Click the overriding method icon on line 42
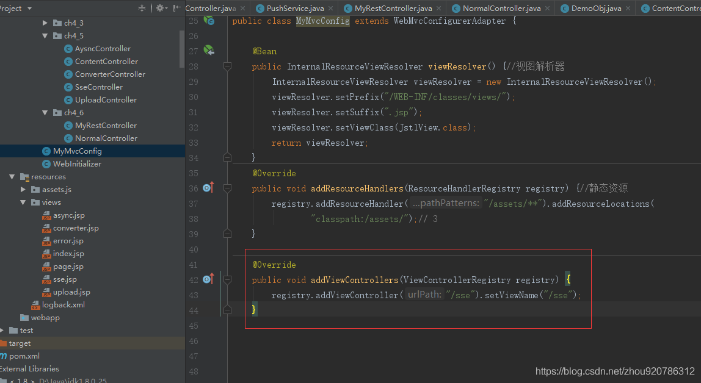This screenshot has height=383, width=701. point(209,280)
